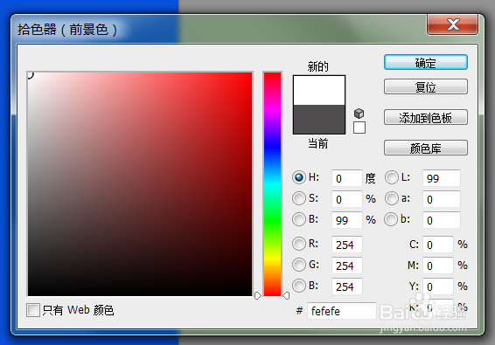Click the vertical hue spectrum slider
The height and width of the screenshot is (345, 495).
(x=272, y=184)
